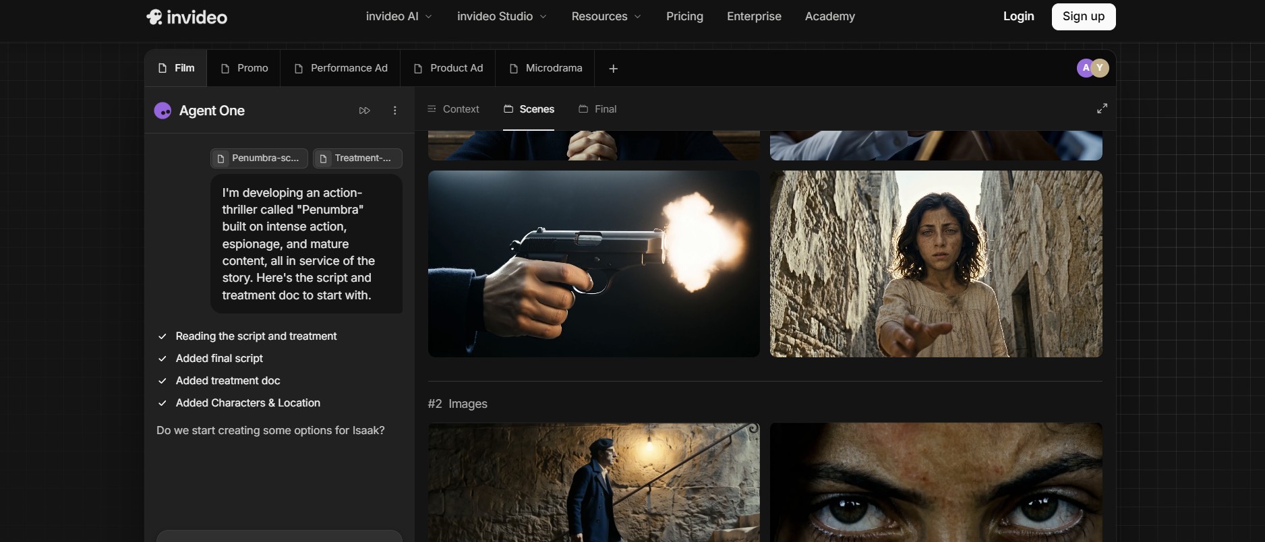Open the Penumbra-sc... file attachment
1265x542 pixels.
coord(259,158)
